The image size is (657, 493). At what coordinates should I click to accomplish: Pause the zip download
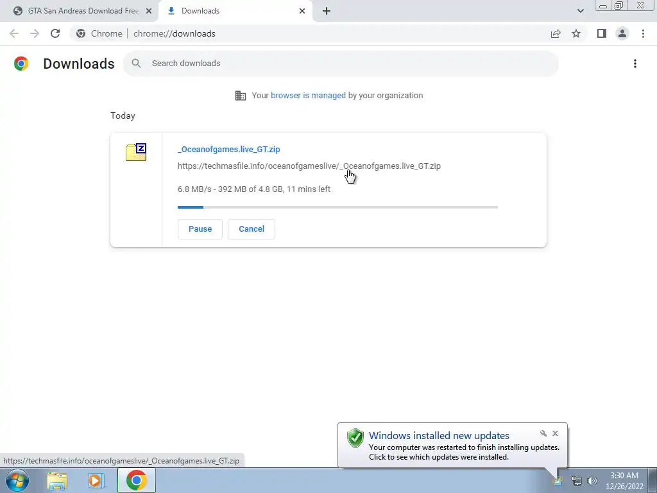tap(200, 229)
